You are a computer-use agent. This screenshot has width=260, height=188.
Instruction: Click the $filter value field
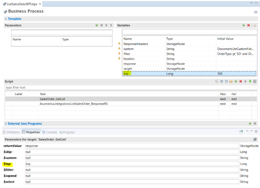(132, 170)
